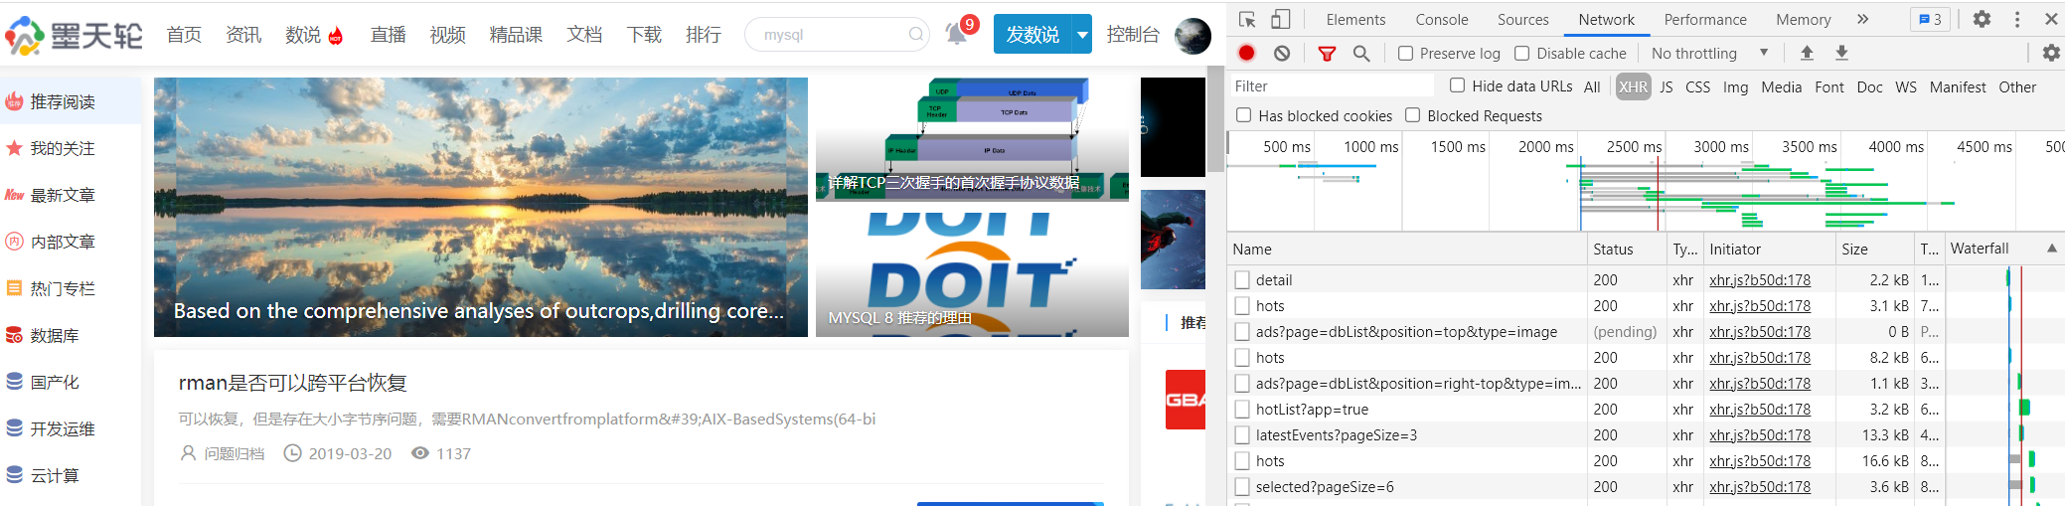Enable the Disable cache checkbox
The height and width of the screenshot is (506, 2065).
(x=1521, y=54)
